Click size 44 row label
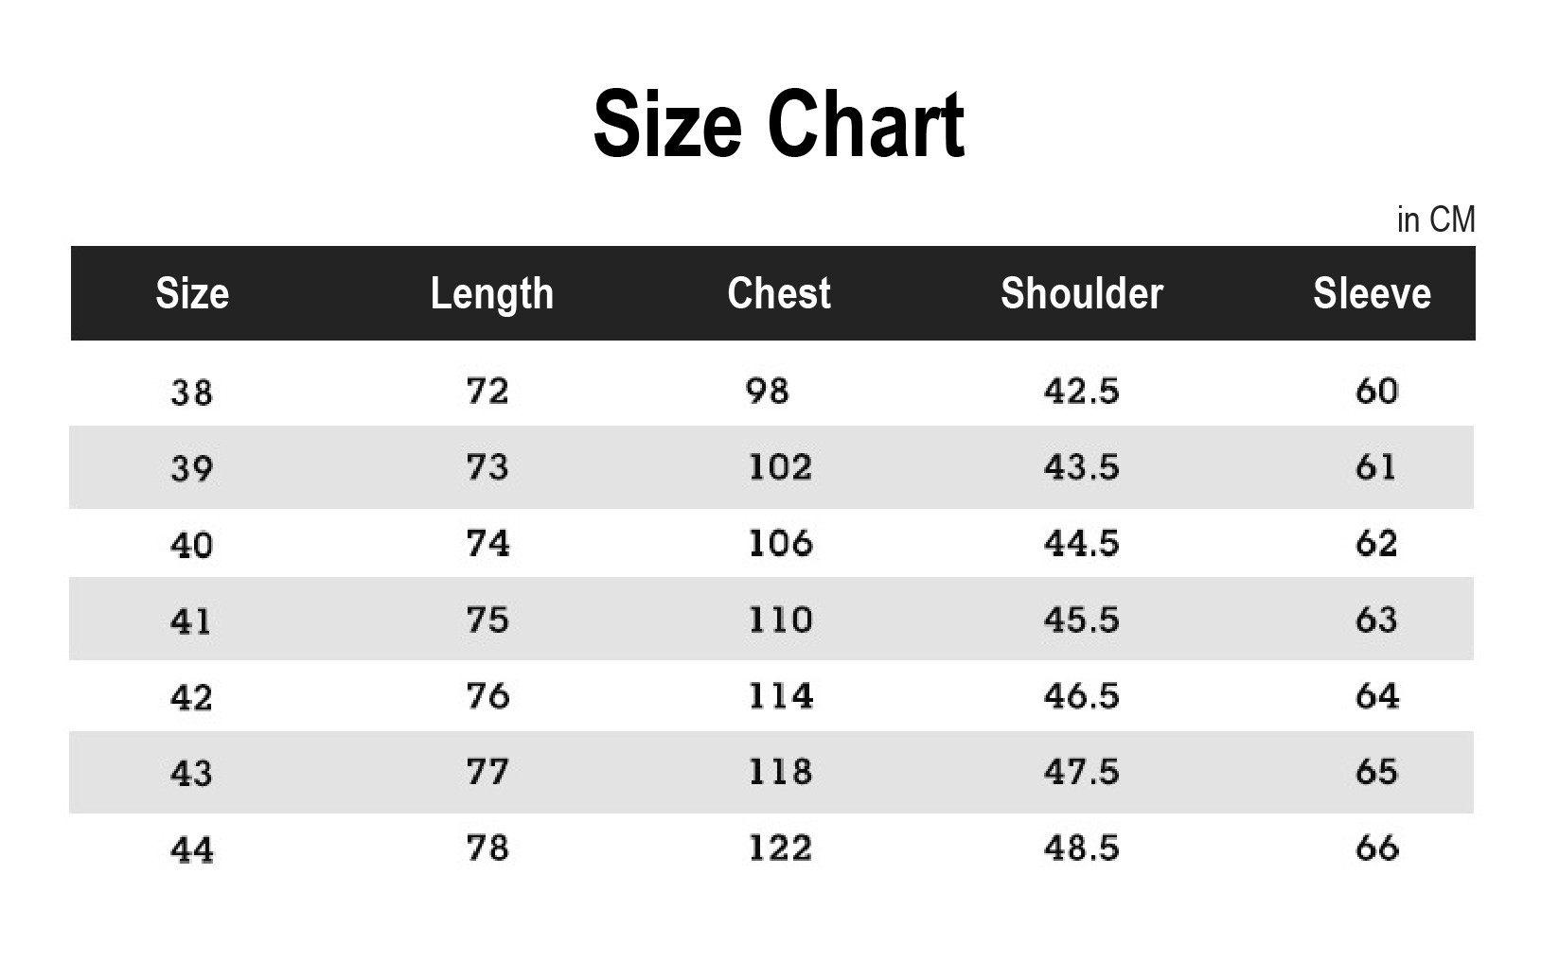The height and width of the screenshot is (962, 1559). 191,850
